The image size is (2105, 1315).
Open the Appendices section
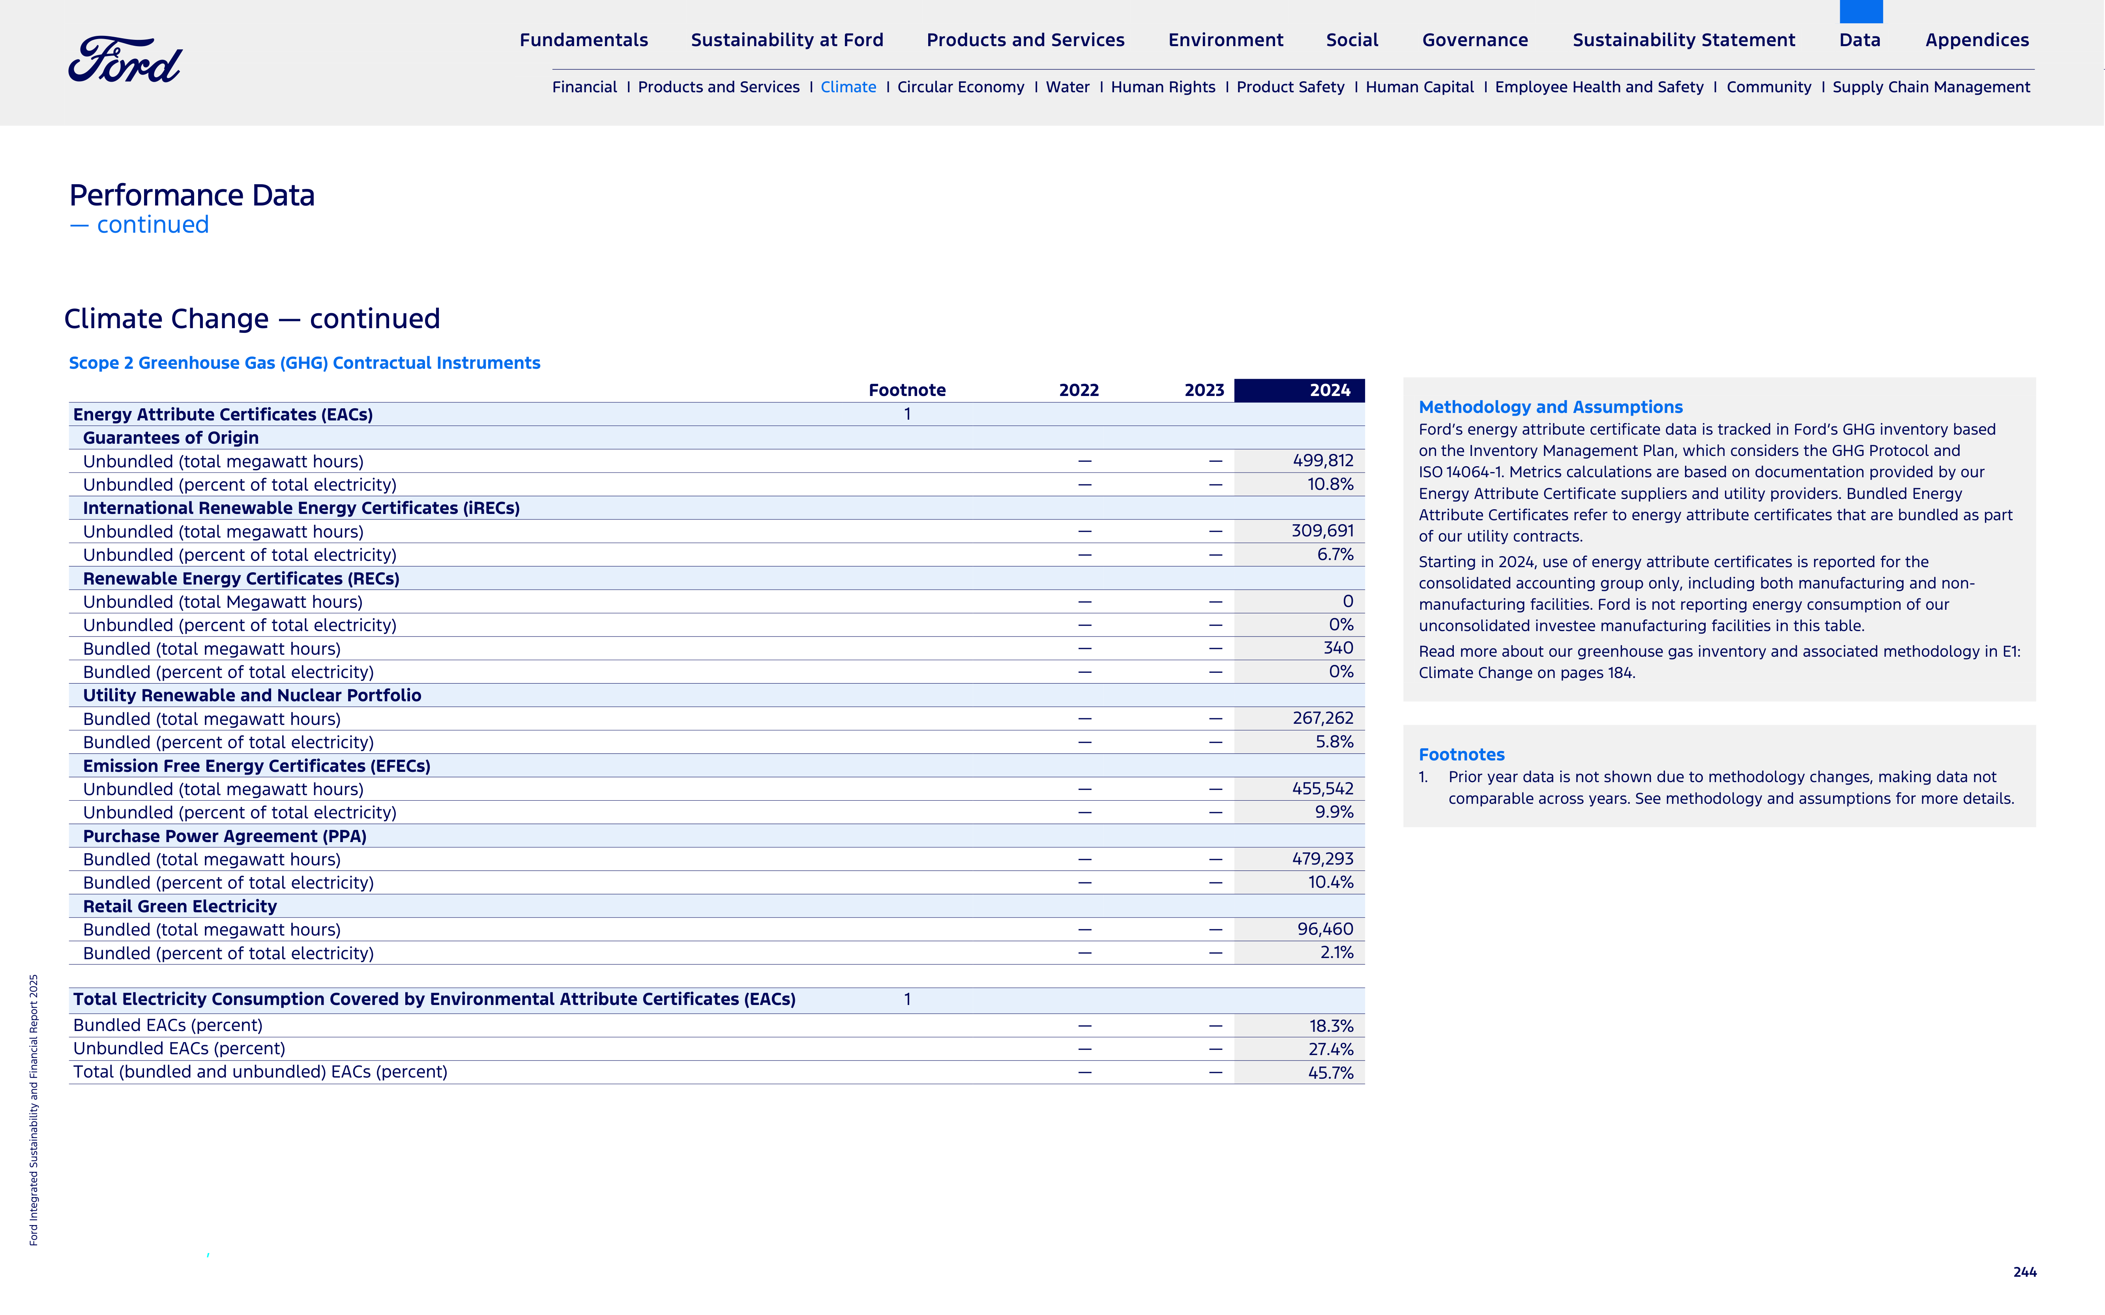(1976, 40)
